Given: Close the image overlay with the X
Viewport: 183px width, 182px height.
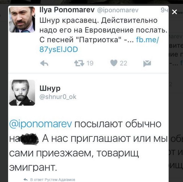Looking at the screenshot, I should [x=174, y=12].
